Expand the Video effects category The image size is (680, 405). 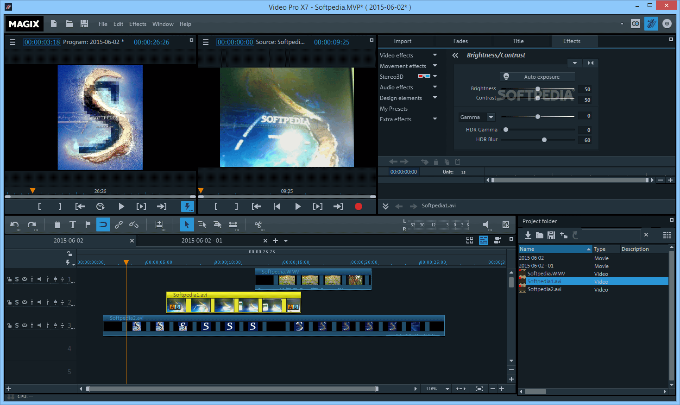435,55
